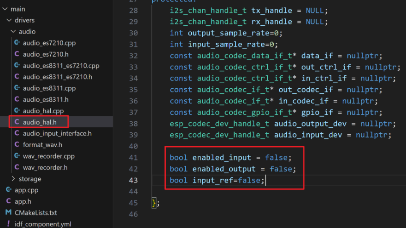Open audio_es7210.cpp file

pyautogui.click(x=49, y=43)
